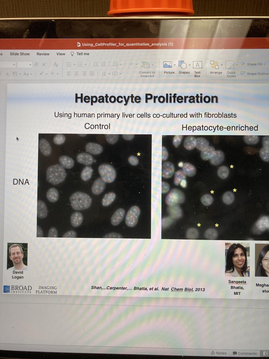Select the Control label text

coord(97,126)
